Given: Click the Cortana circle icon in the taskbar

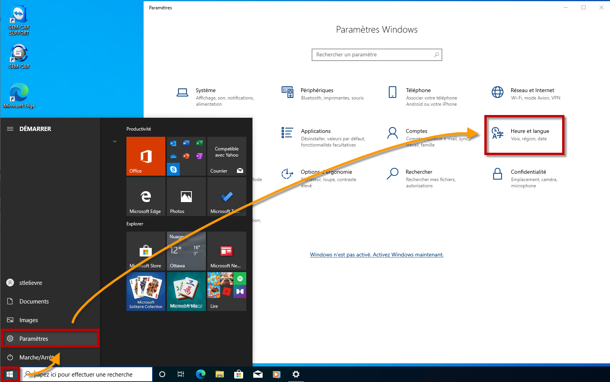Looking at the screenshot, I should [x=162, y=374].
